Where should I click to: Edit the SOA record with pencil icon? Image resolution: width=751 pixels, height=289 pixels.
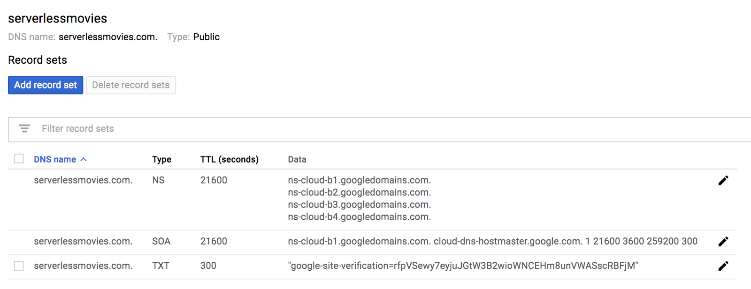pos(723,242)
